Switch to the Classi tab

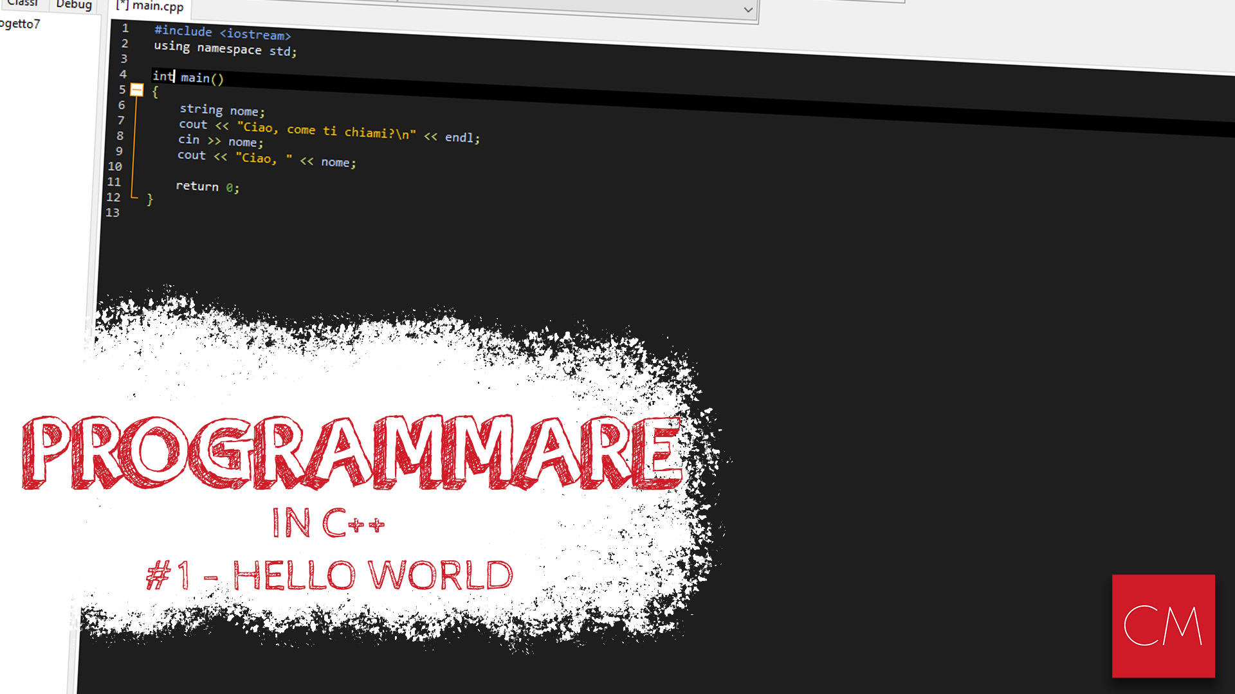(23, 3)
